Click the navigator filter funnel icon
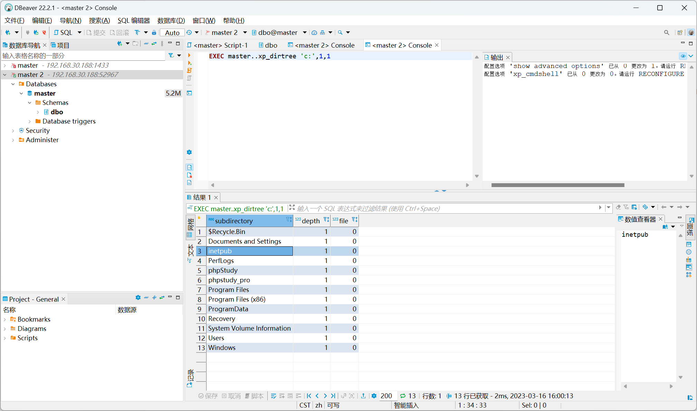The height and width of the screenshot is (411, 697). (x=171, y=56)
